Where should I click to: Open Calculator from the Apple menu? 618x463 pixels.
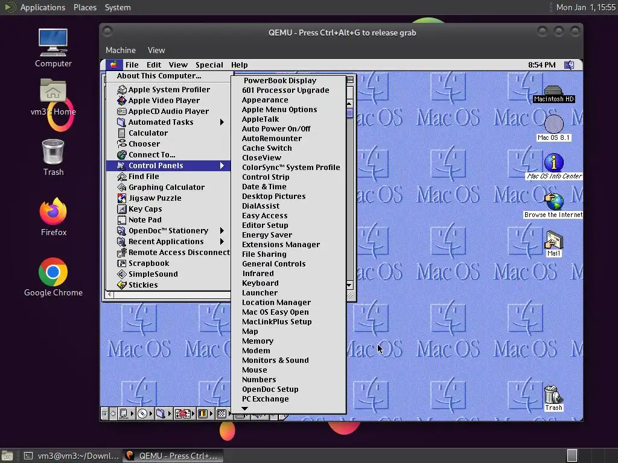pyautogui.click(x=168, y=133)
